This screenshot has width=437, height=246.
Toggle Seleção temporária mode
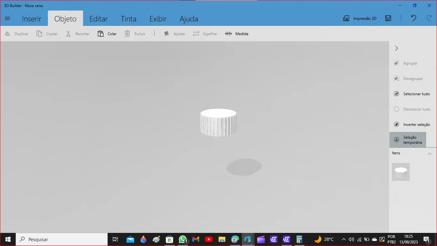(x=408, y=140)
